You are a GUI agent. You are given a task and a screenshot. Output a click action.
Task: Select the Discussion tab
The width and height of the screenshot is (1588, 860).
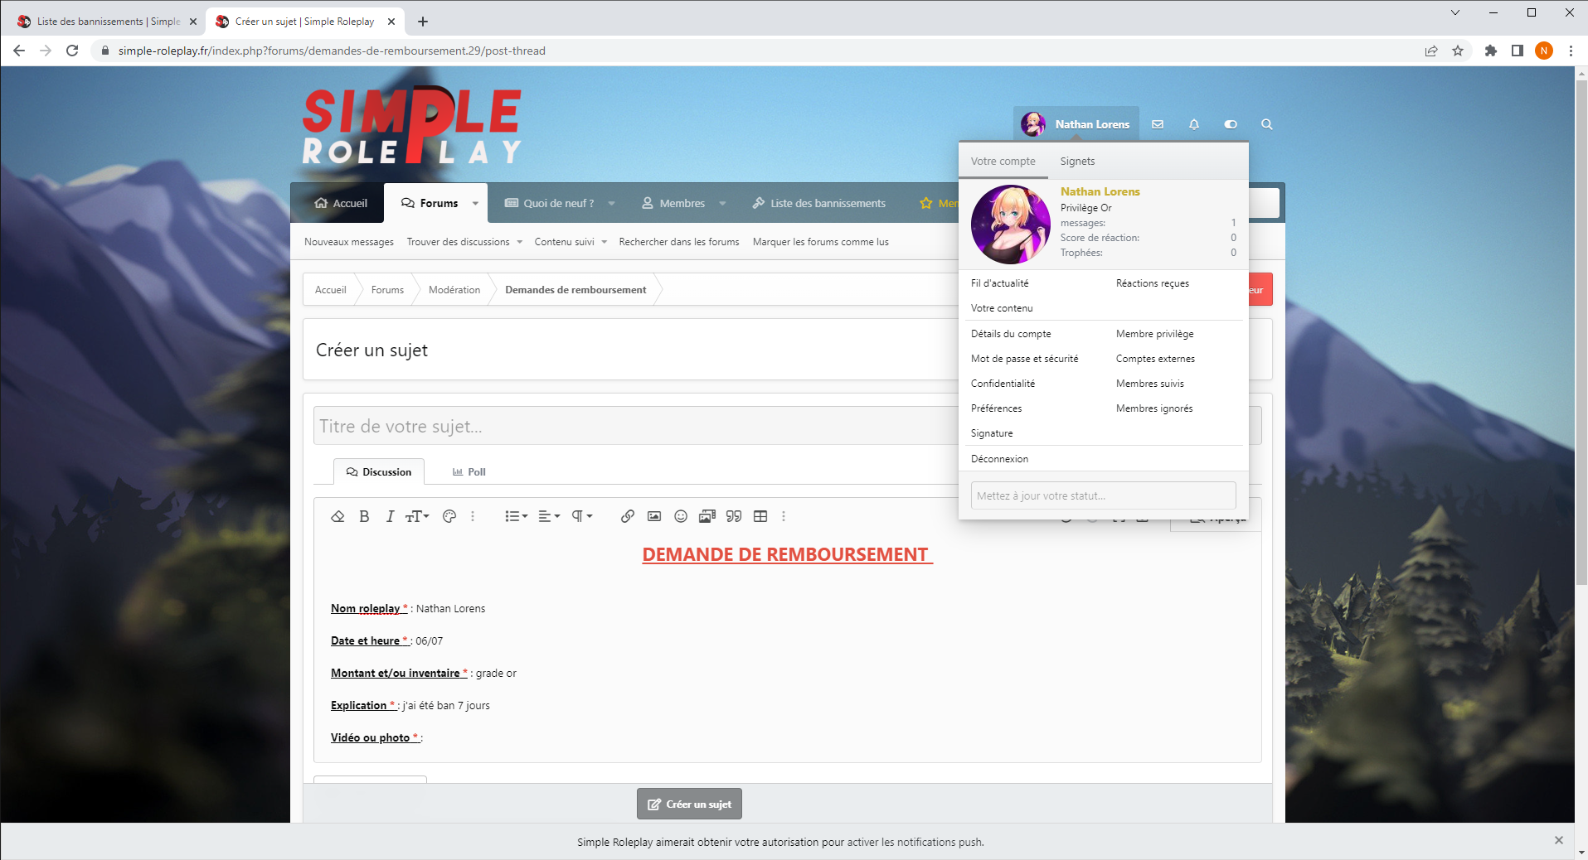point(379,471)
